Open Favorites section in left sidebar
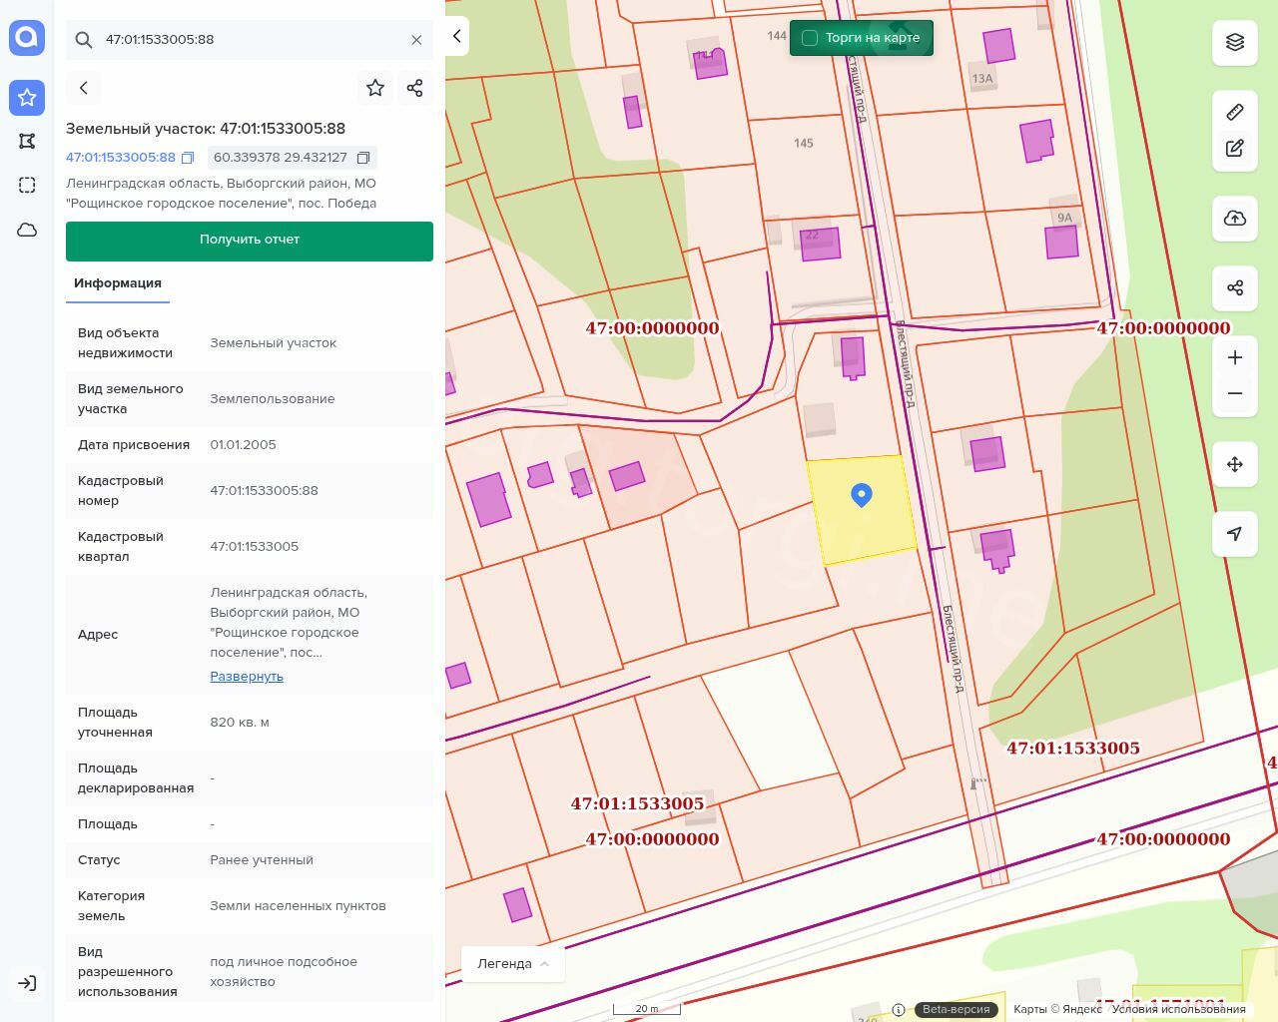The width and height of the screenshot is (1278, 1022). coord(27,98)
